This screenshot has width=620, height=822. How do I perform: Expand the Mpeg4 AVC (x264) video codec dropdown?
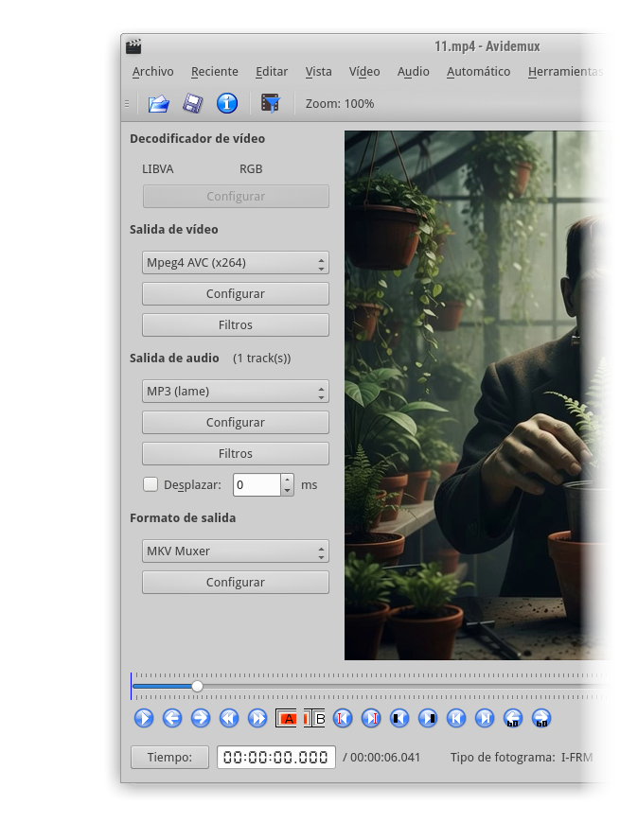[235, 263]
